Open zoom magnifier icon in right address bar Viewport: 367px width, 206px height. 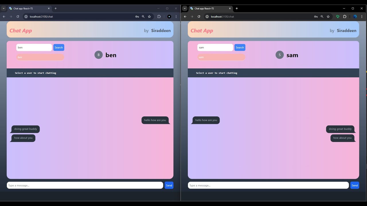click(x=322, y=17)
